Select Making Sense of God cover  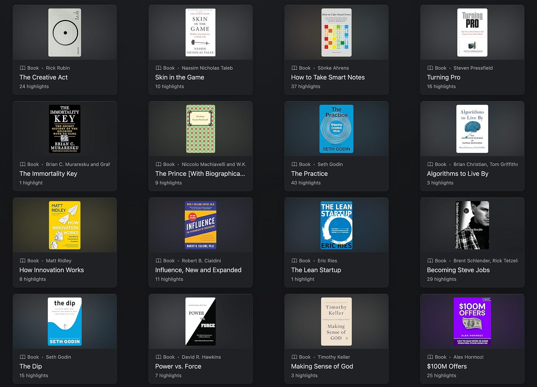coord(336,321)
